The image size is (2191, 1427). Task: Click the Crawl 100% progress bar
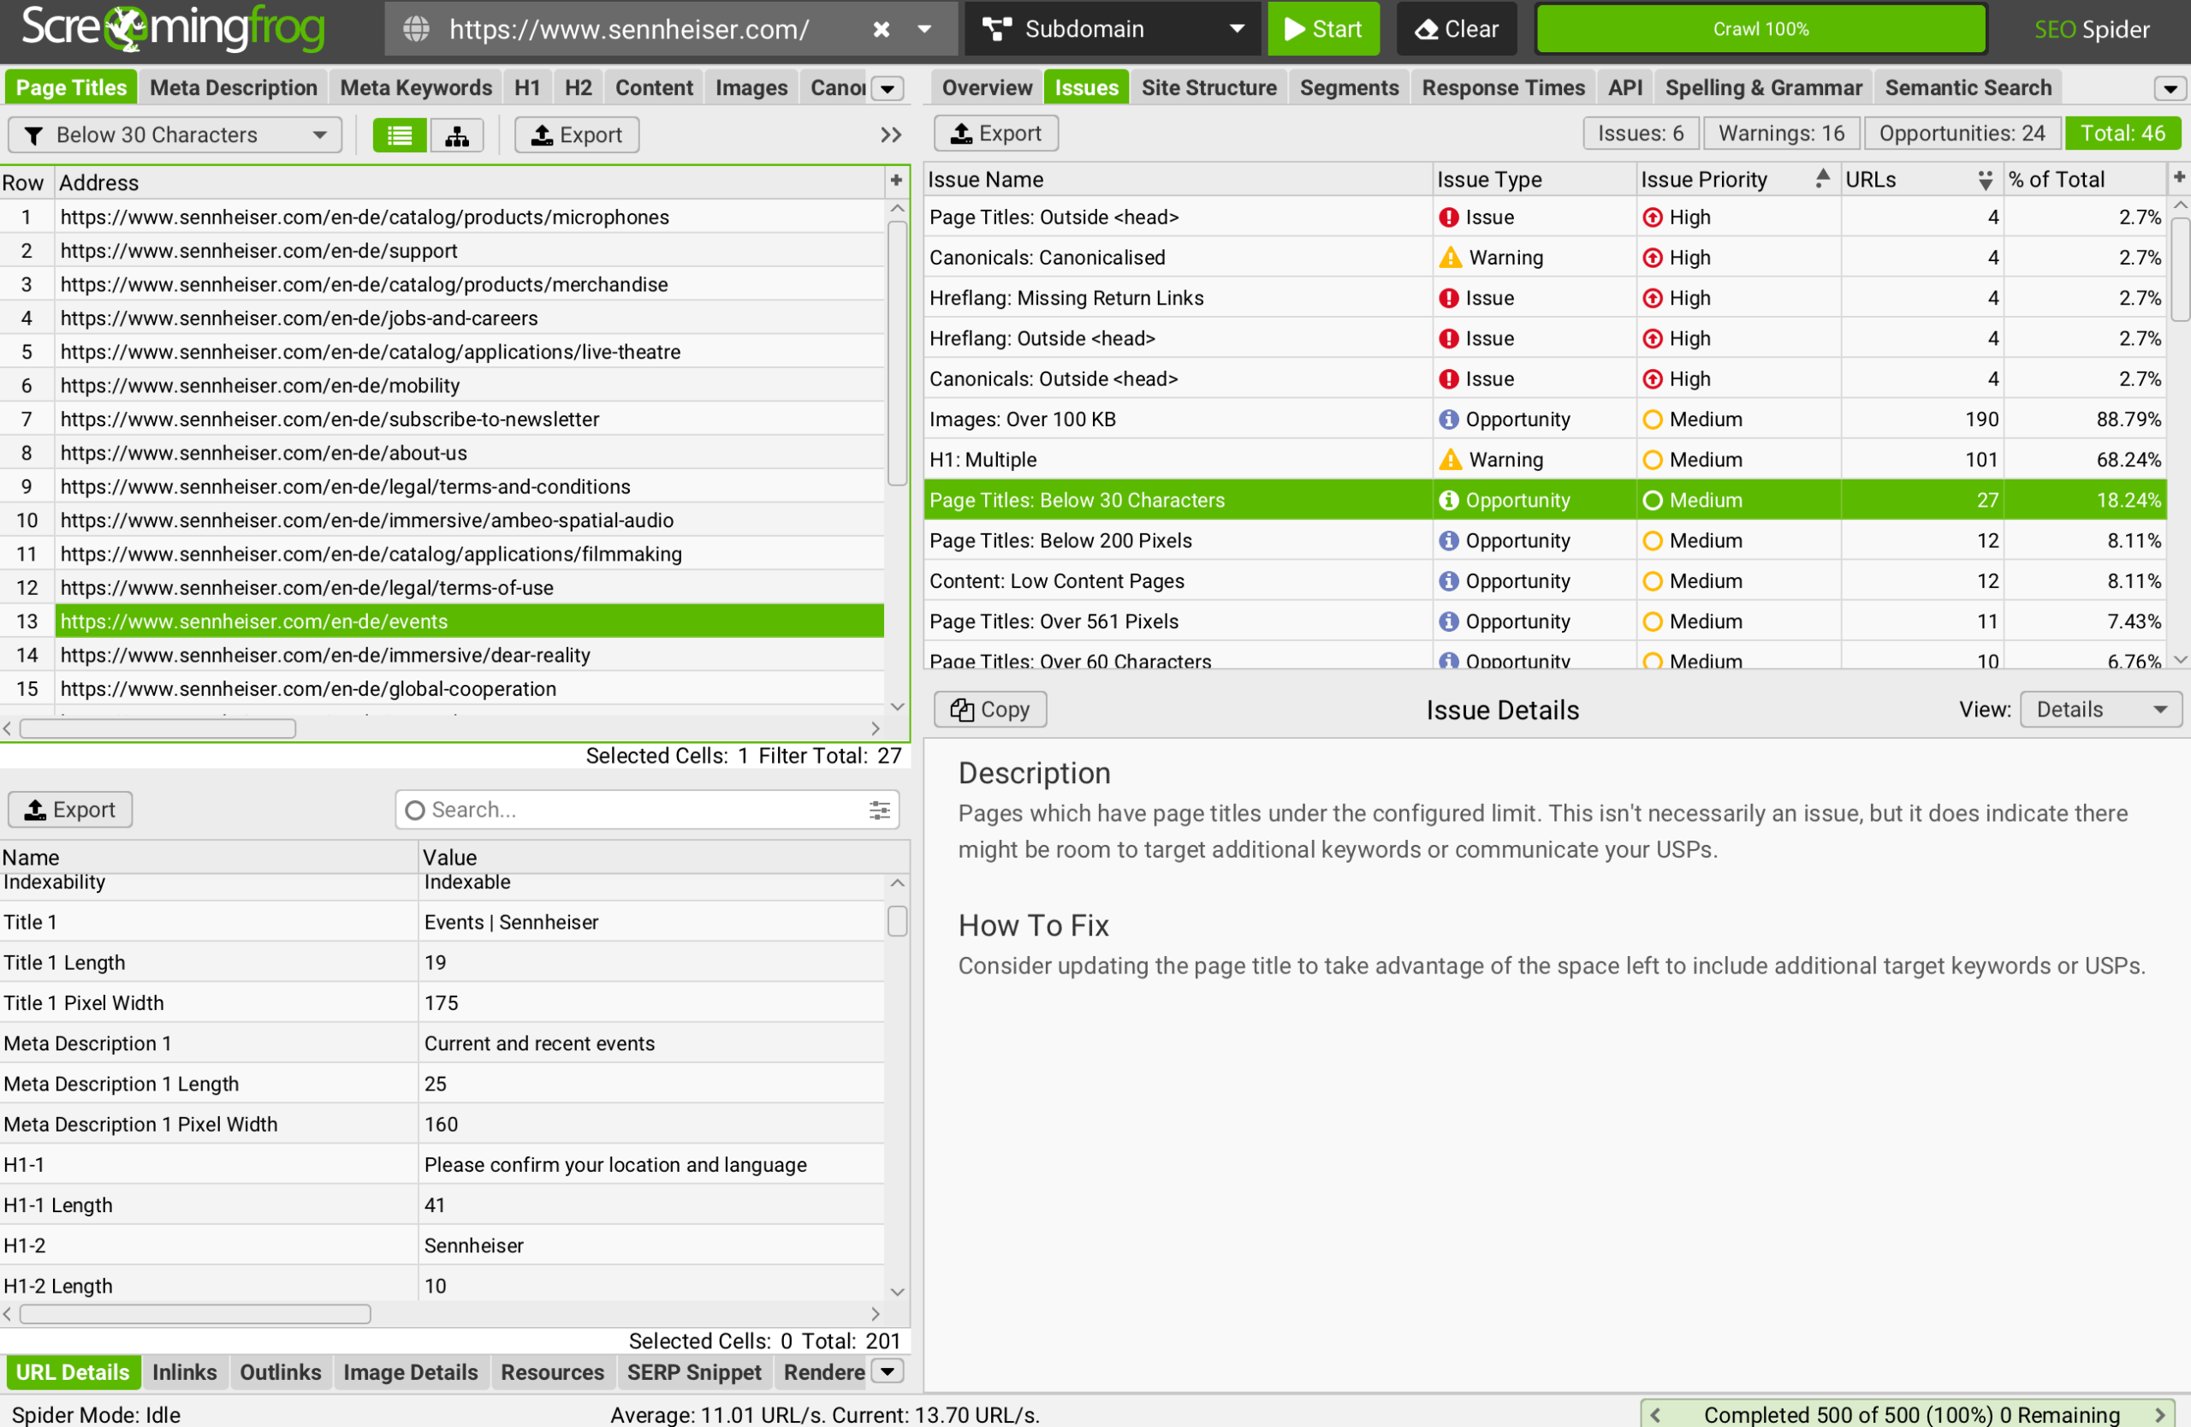pos(1760,28)
